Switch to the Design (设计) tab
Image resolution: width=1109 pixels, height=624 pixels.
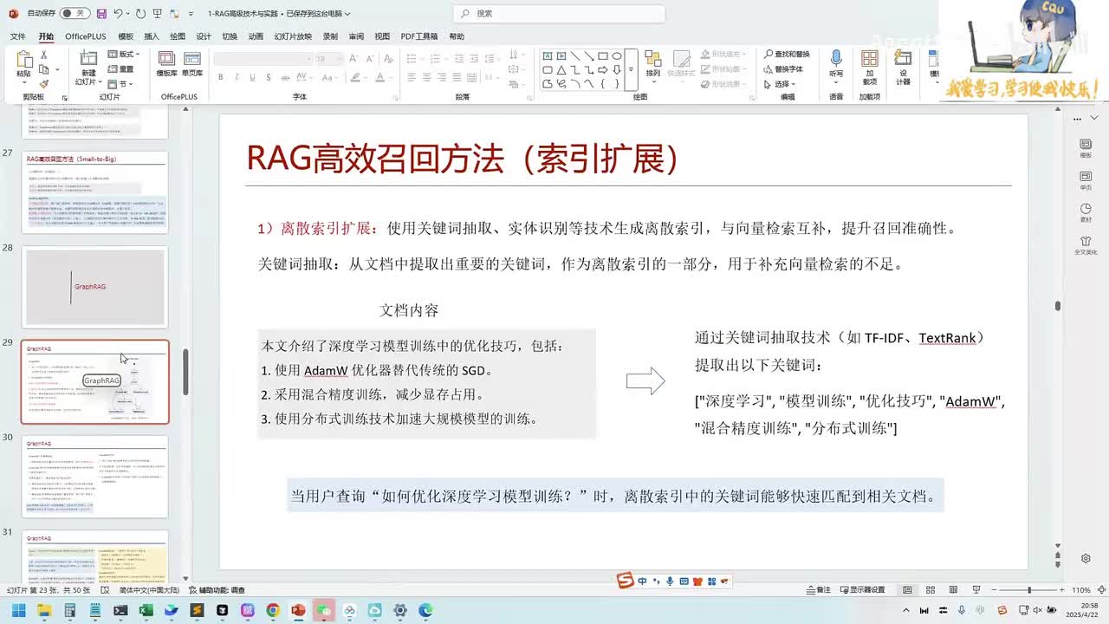click(x=204, y=36)
